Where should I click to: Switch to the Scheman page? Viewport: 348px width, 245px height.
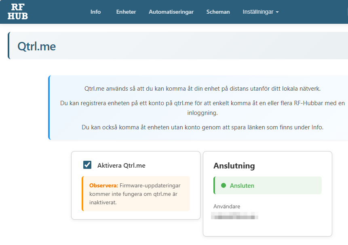point(218,12)
